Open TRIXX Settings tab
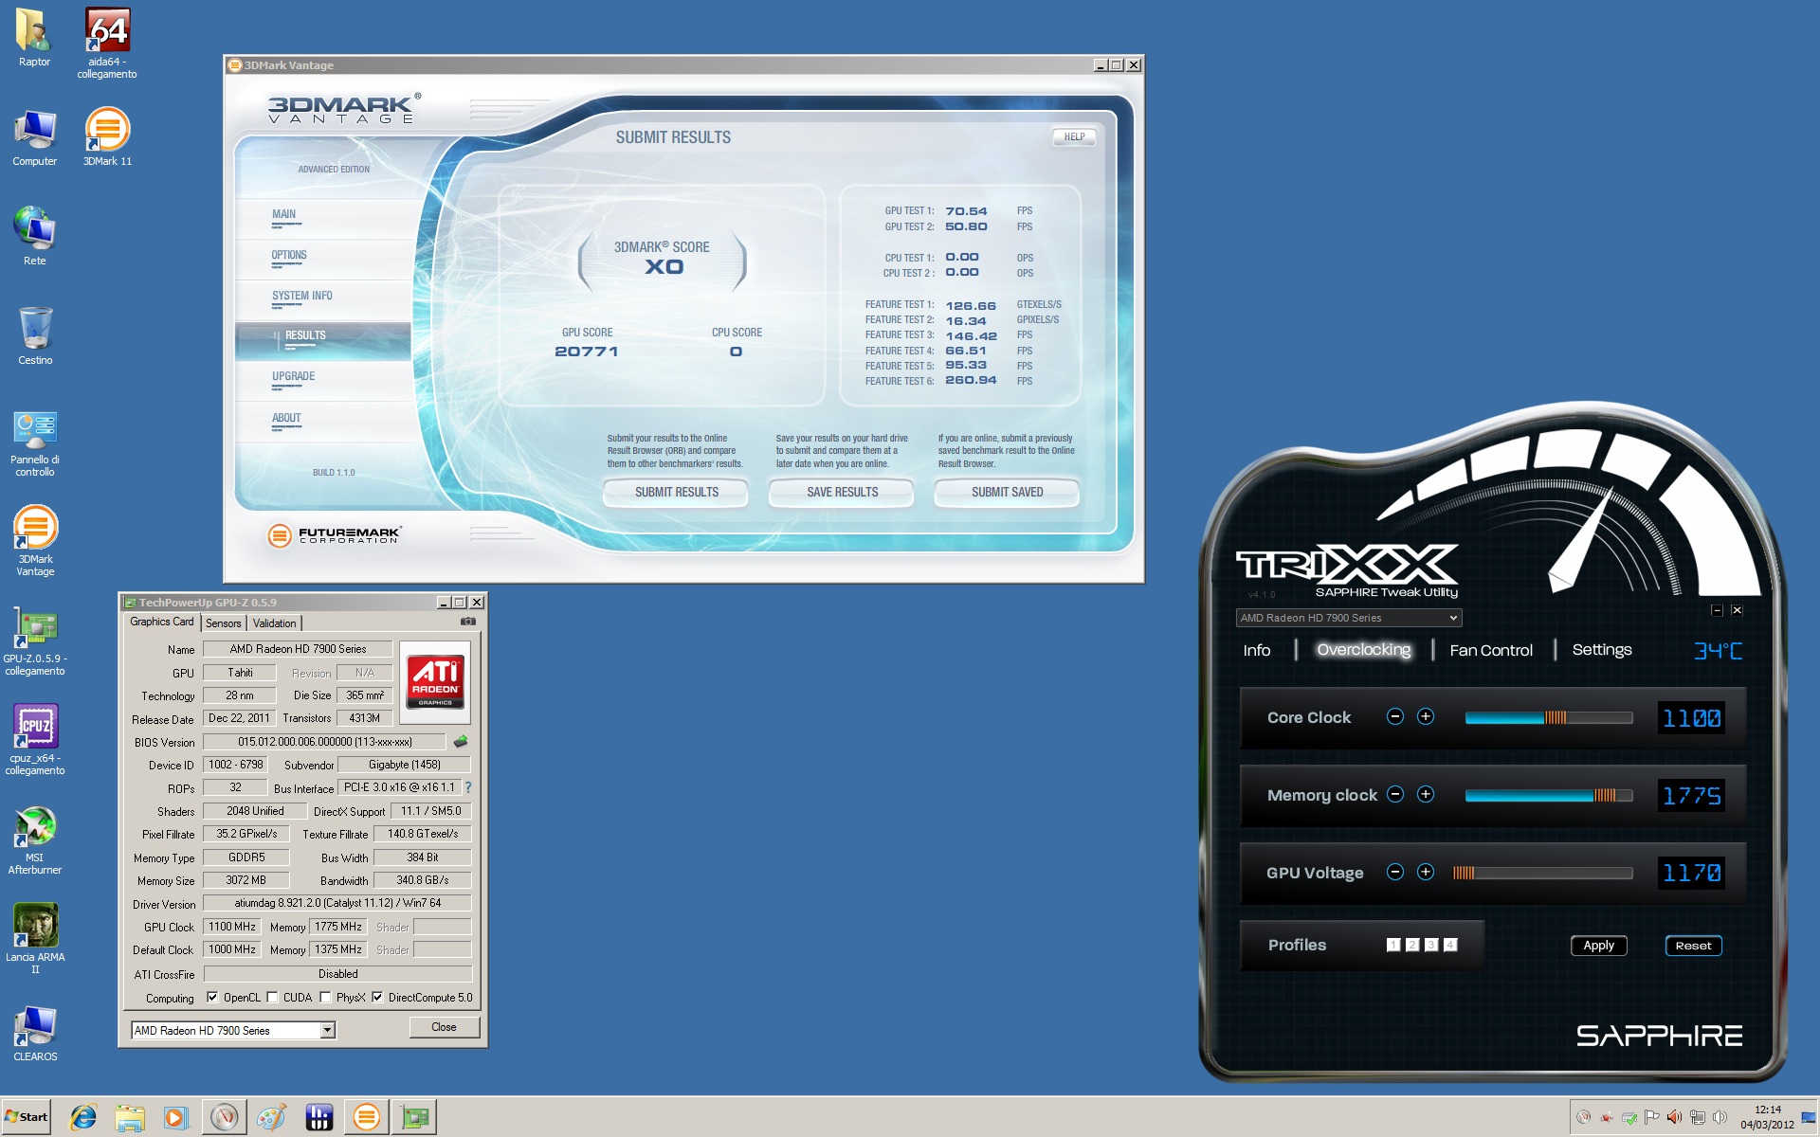This screenshot has width=1820, height=1137. (x=1601, y=650)
